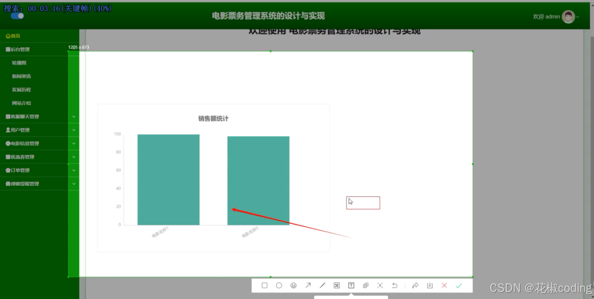
Task: Click the 优惠券管理 menu label
Action: (x=23, y=157)
